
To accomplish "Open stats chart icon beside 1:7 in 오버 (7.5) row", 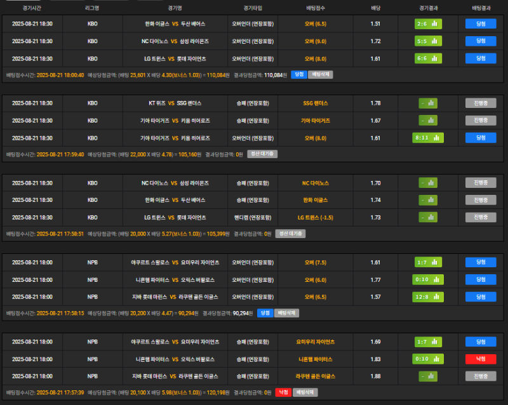I will tap(434, 262).
